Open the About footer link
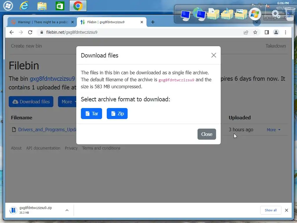297x223 pixels. 16,148
